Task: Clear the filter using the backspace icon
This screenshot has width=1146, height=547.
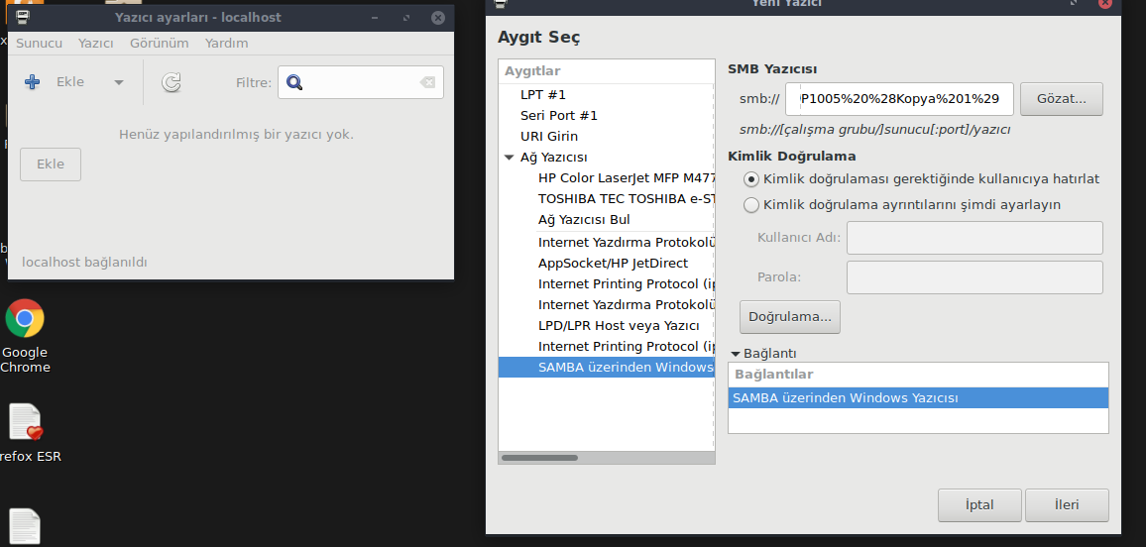Action: pos(427,82)
